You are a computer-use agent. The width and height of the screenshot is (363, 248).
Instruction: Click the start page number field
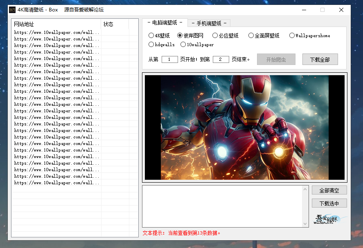tap(169, 60)
